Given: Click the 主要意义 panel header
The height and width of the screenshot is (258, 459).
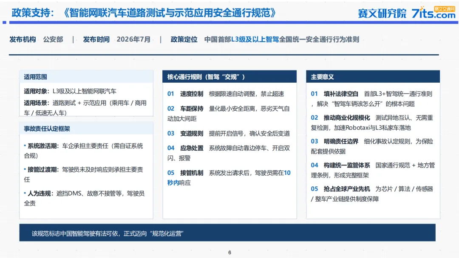Looking at the screenshot, I should coord(373,77).
